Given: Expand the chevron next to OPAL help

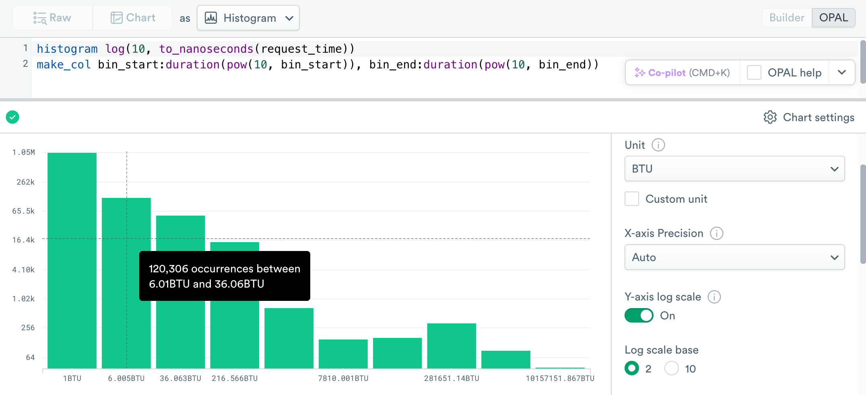Looking at the screenshot, I should [841, 72].
